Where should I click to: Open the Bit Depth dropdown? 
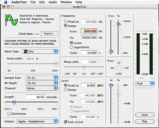pyautogui.click(x=42, y=83)
